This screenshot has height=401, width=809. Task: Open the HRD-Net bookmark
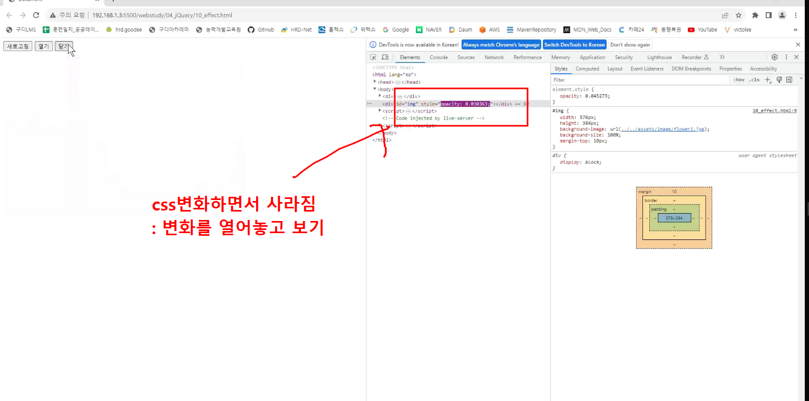[296, 29]
